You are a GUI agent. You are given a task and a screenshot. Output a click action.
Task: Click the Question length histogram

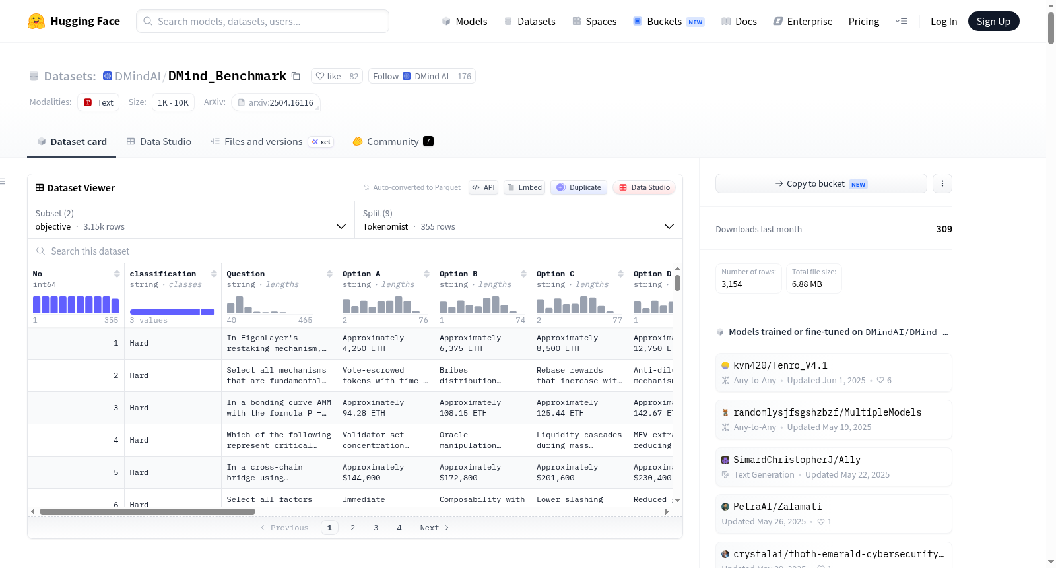click(270, 305)
